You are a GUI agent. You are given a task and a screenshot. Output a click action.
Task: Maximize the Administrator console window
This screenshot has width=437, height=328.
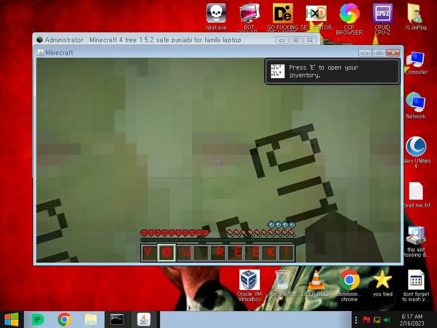[296, 40]
